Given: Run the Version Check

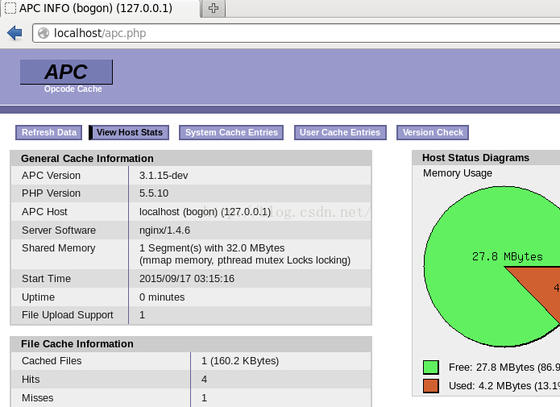Looking at the screenshot, I should coord(433,132).
